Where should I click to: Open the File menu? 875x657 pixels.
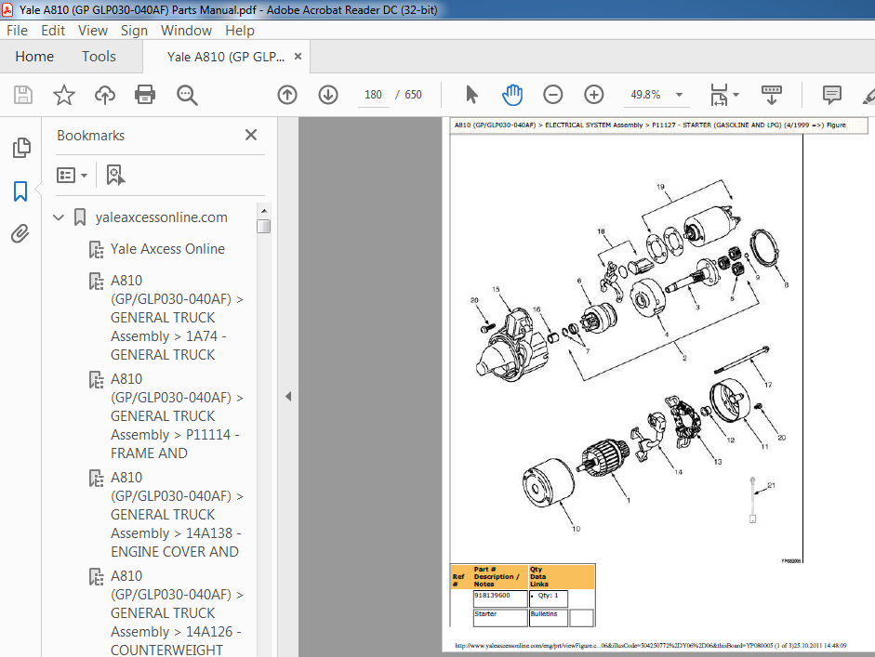tap(17, 31)
